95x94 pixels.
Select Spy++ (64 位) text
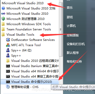pyautogui.click(x=21, y=50)
